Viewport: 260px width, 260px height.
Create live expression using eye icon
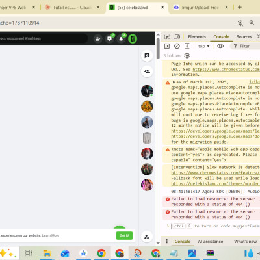click(220, 46)
